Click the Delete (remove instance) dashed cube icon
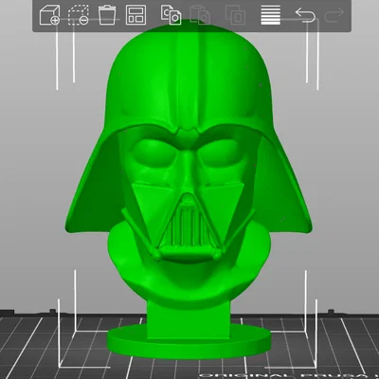This screenshot has width=379, height=379. click(x=79, y=15)
